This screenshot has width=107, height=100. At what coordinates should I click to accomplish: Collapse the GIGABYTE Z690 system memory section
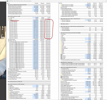[x=7, y=5]
